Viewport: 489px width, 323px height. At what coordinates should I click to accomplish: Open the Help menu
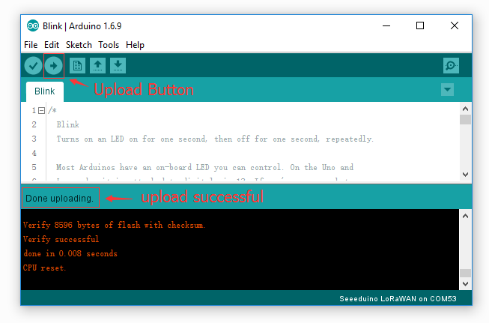pyautogui.click(x=135, y=45)
